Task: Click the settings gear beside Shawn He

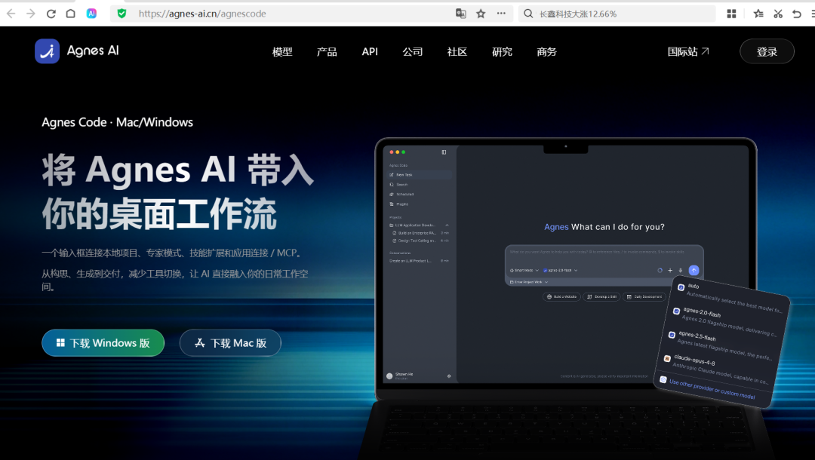Action: [449, 376]
